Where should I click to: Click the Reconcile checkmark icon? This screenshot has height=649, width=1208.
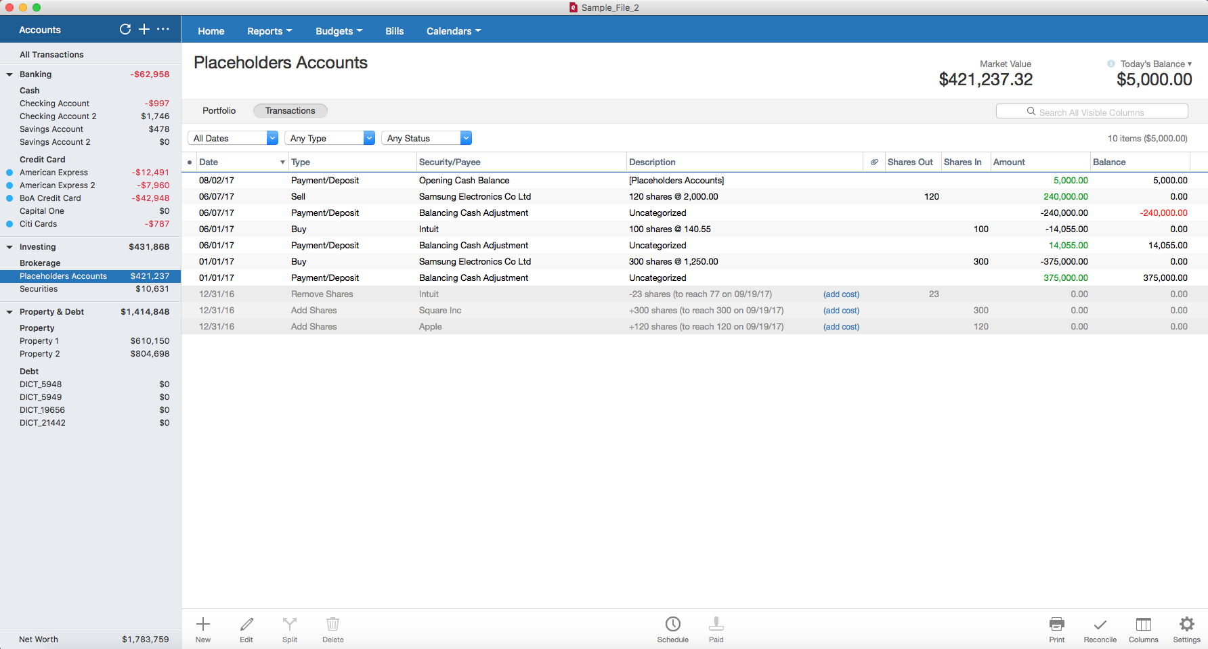[1100, 625]
